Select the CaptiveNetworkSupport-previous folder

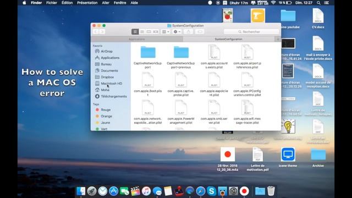point(181,57)
